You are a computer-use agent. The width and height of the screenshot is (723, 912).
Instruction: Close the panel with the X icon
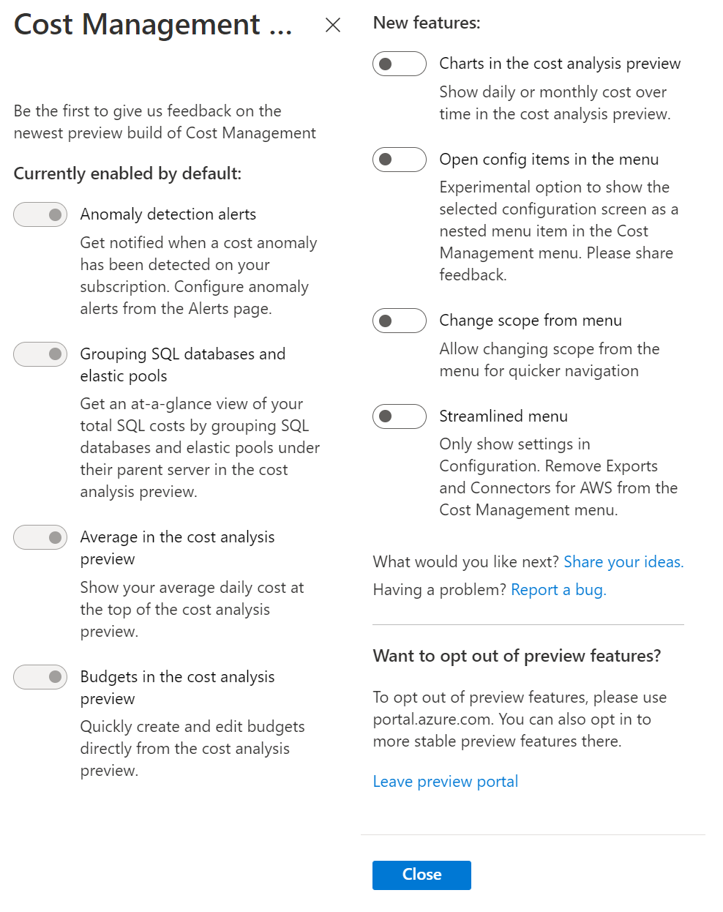pos(333,26)
